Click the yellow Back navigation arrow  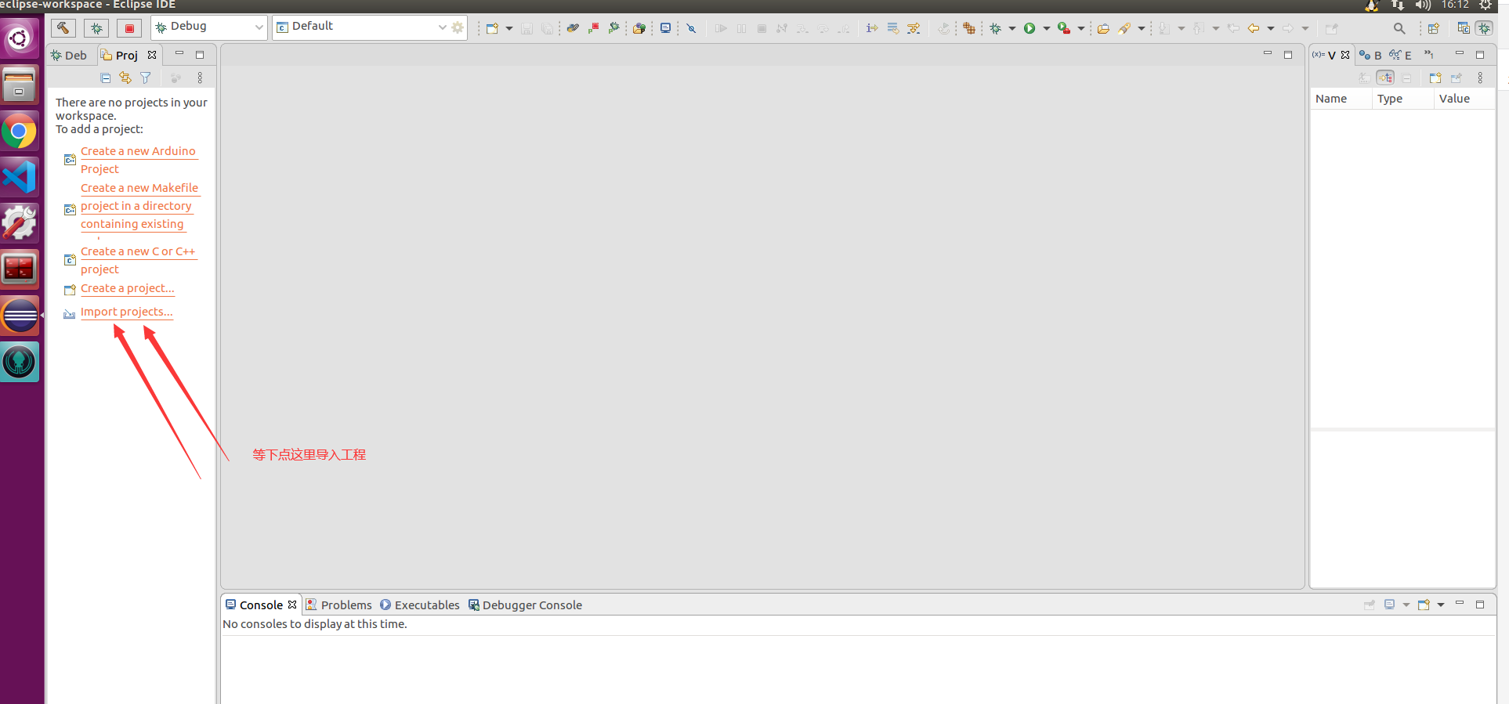[1254, 28]
